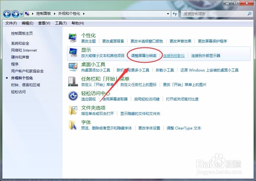
Task: Click the 适应弱视 link
Action: [88, 99]
